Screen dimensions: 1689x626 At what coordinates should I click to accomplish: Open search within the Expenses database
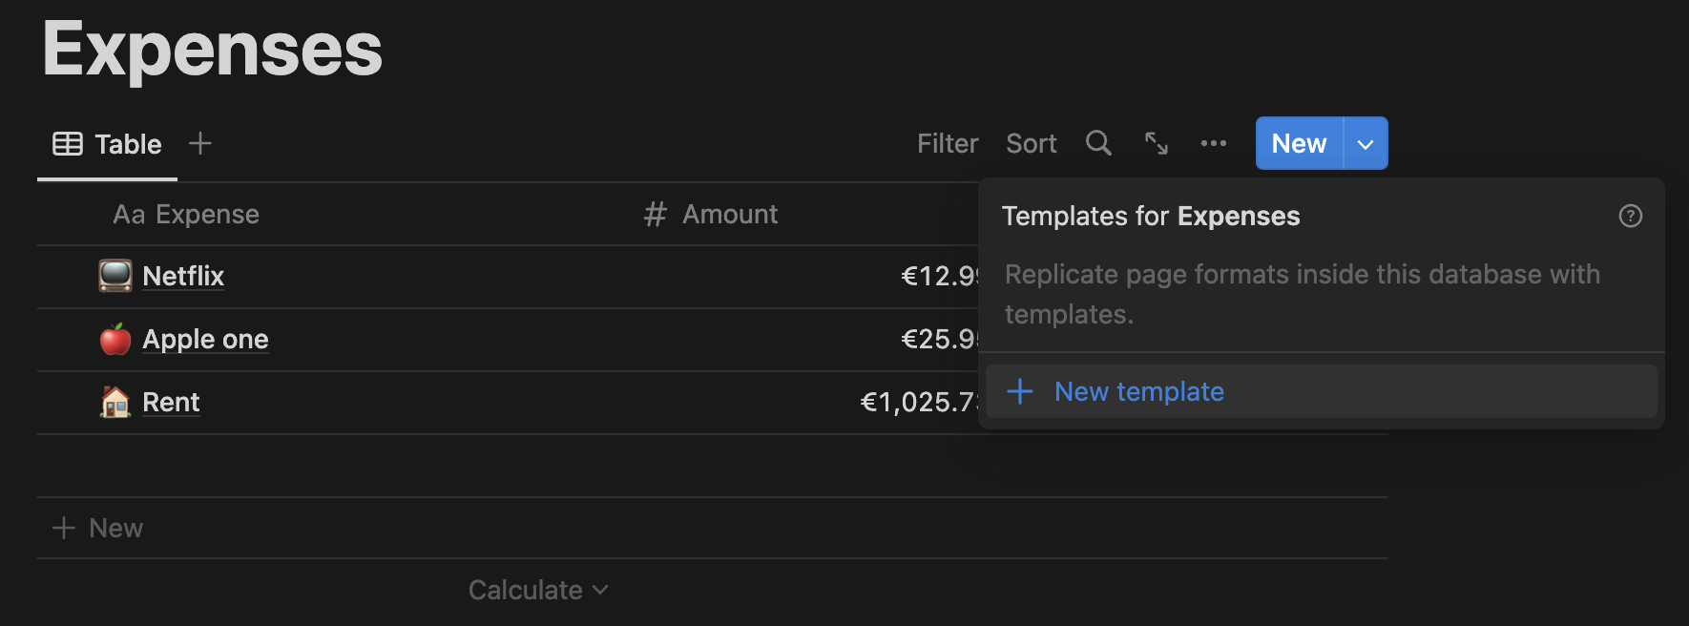(x=1097, y=143)
